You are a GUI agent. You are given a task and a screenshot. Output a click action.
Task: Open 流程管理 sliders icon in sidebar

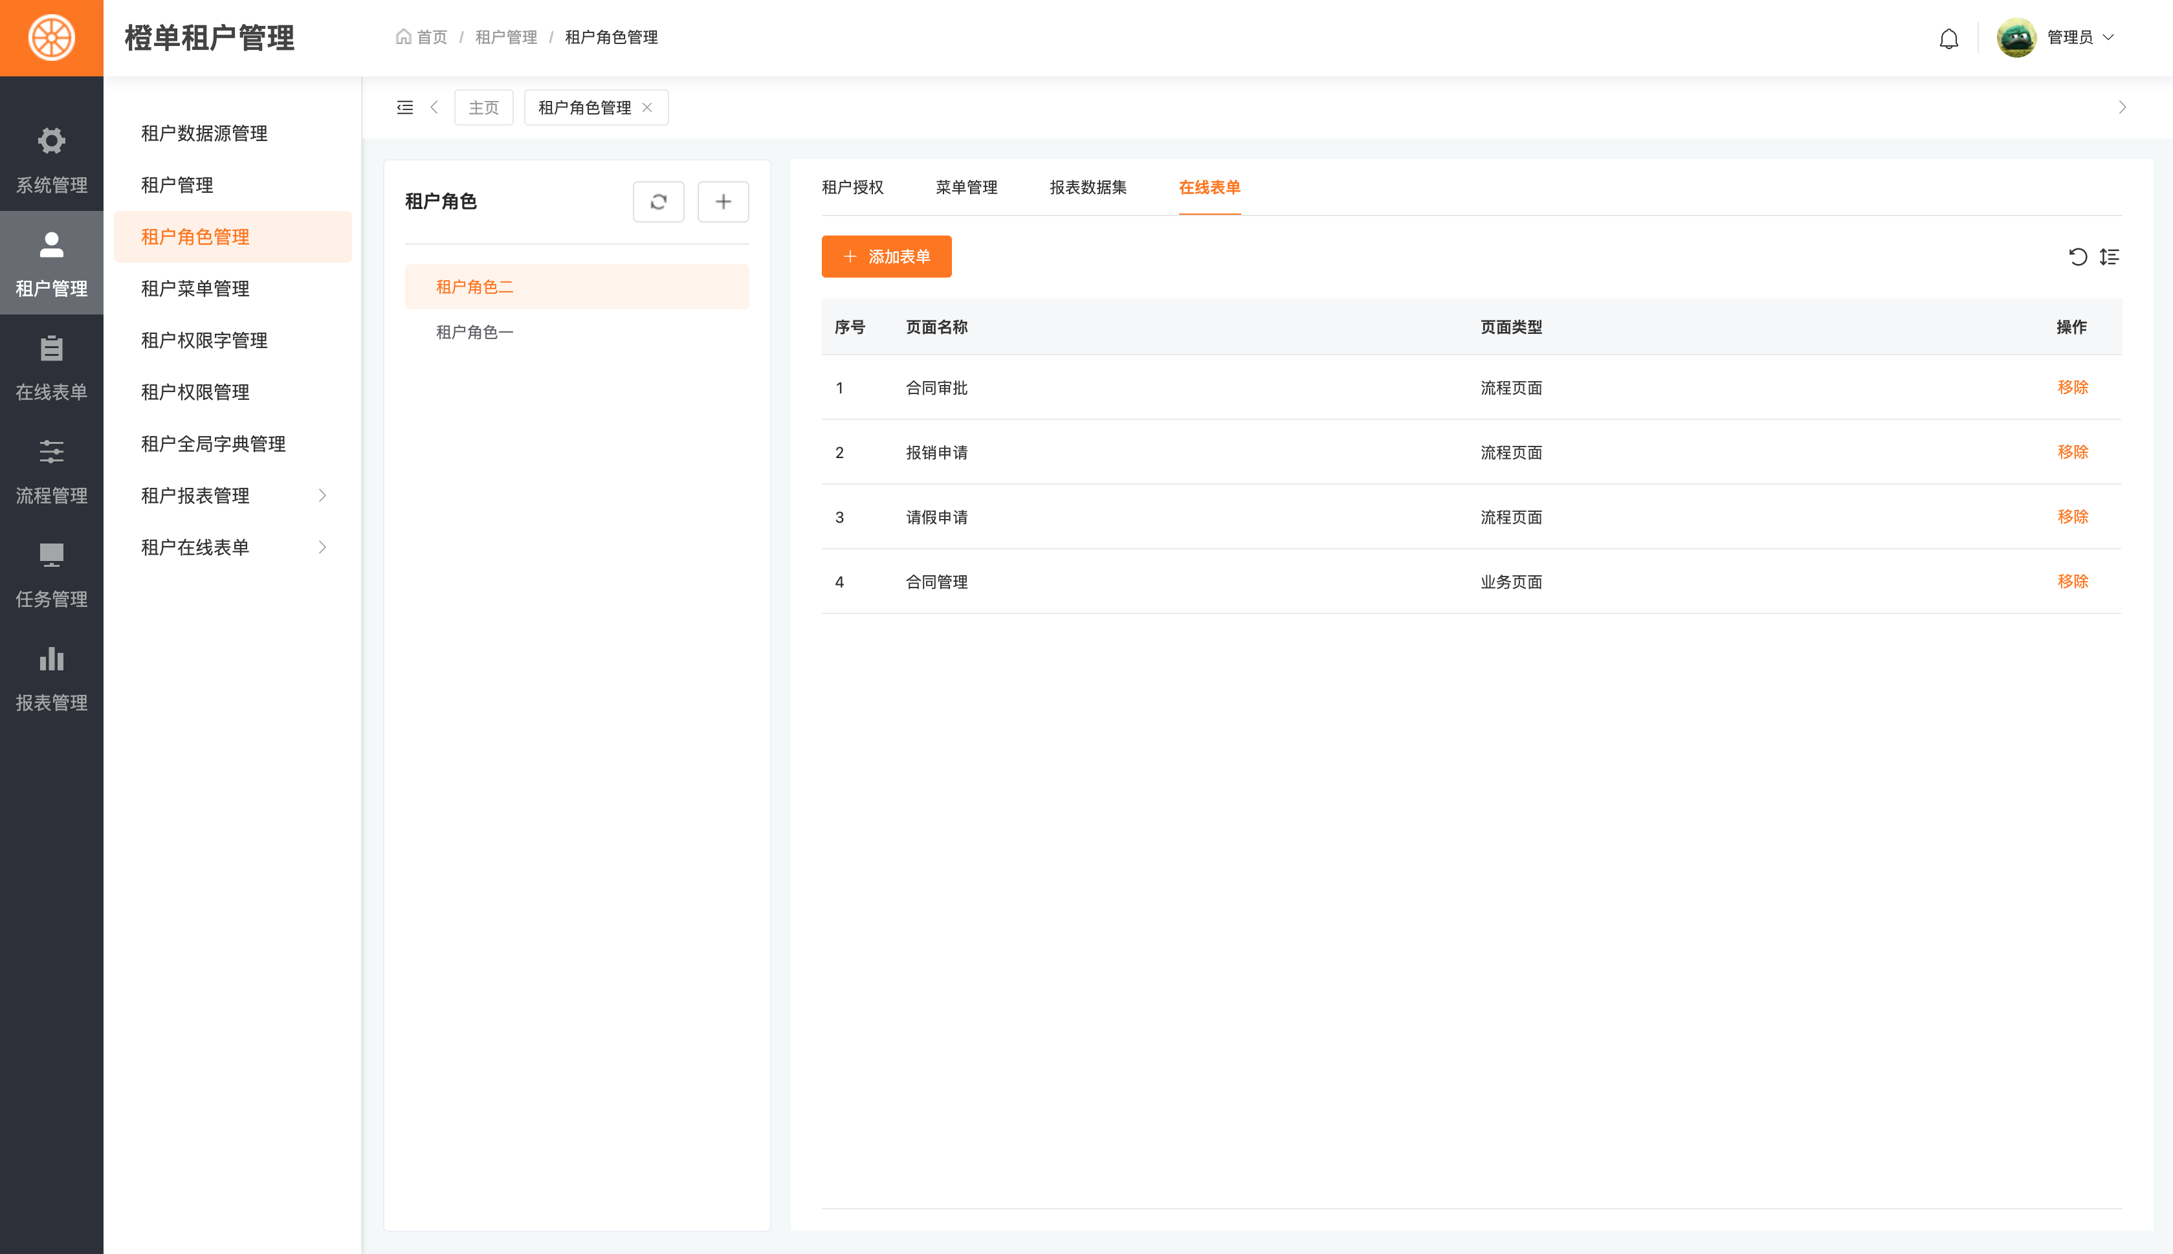click(52, 452)
